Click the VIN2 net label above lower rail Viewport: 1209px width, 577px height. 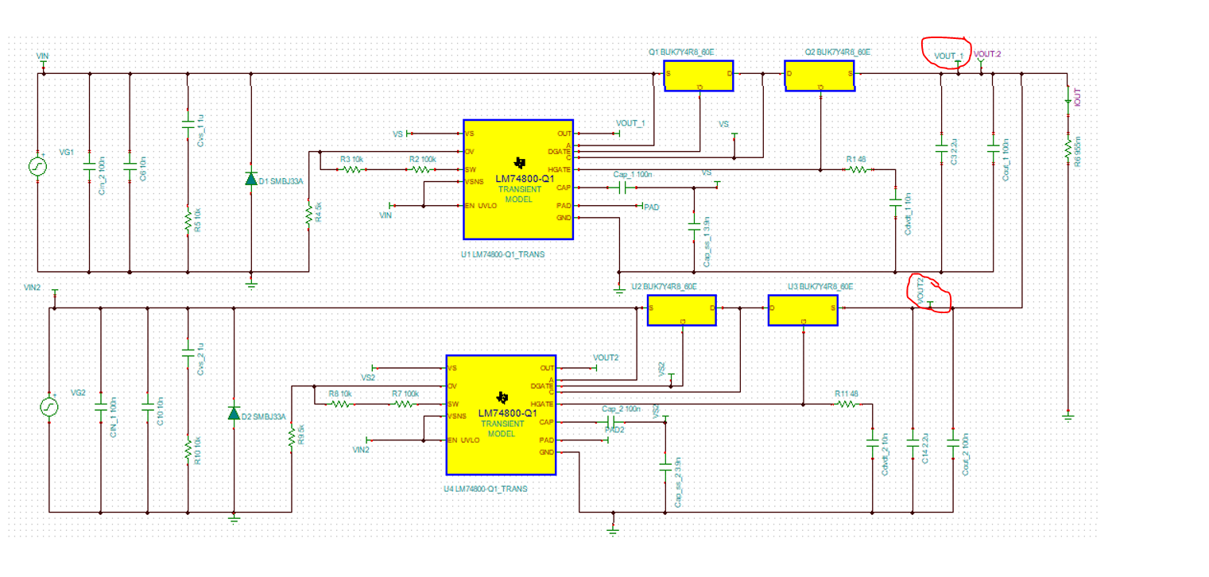(x=32, y=287)
